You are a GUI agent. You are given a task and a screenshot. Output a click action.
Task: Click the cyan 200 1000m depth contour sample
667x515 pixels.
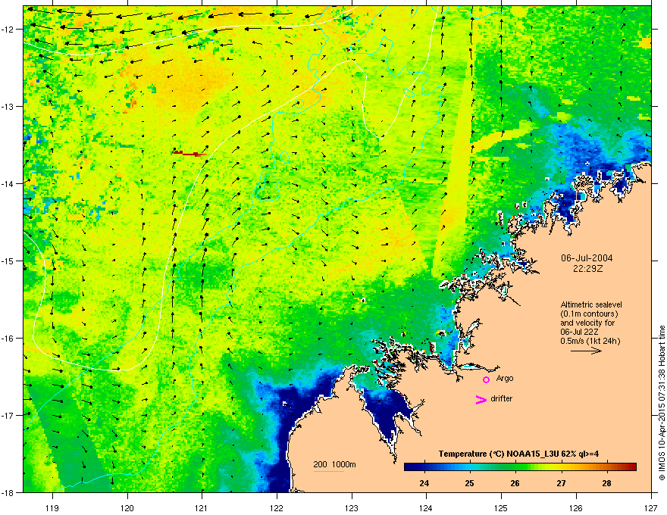point(328,471)
